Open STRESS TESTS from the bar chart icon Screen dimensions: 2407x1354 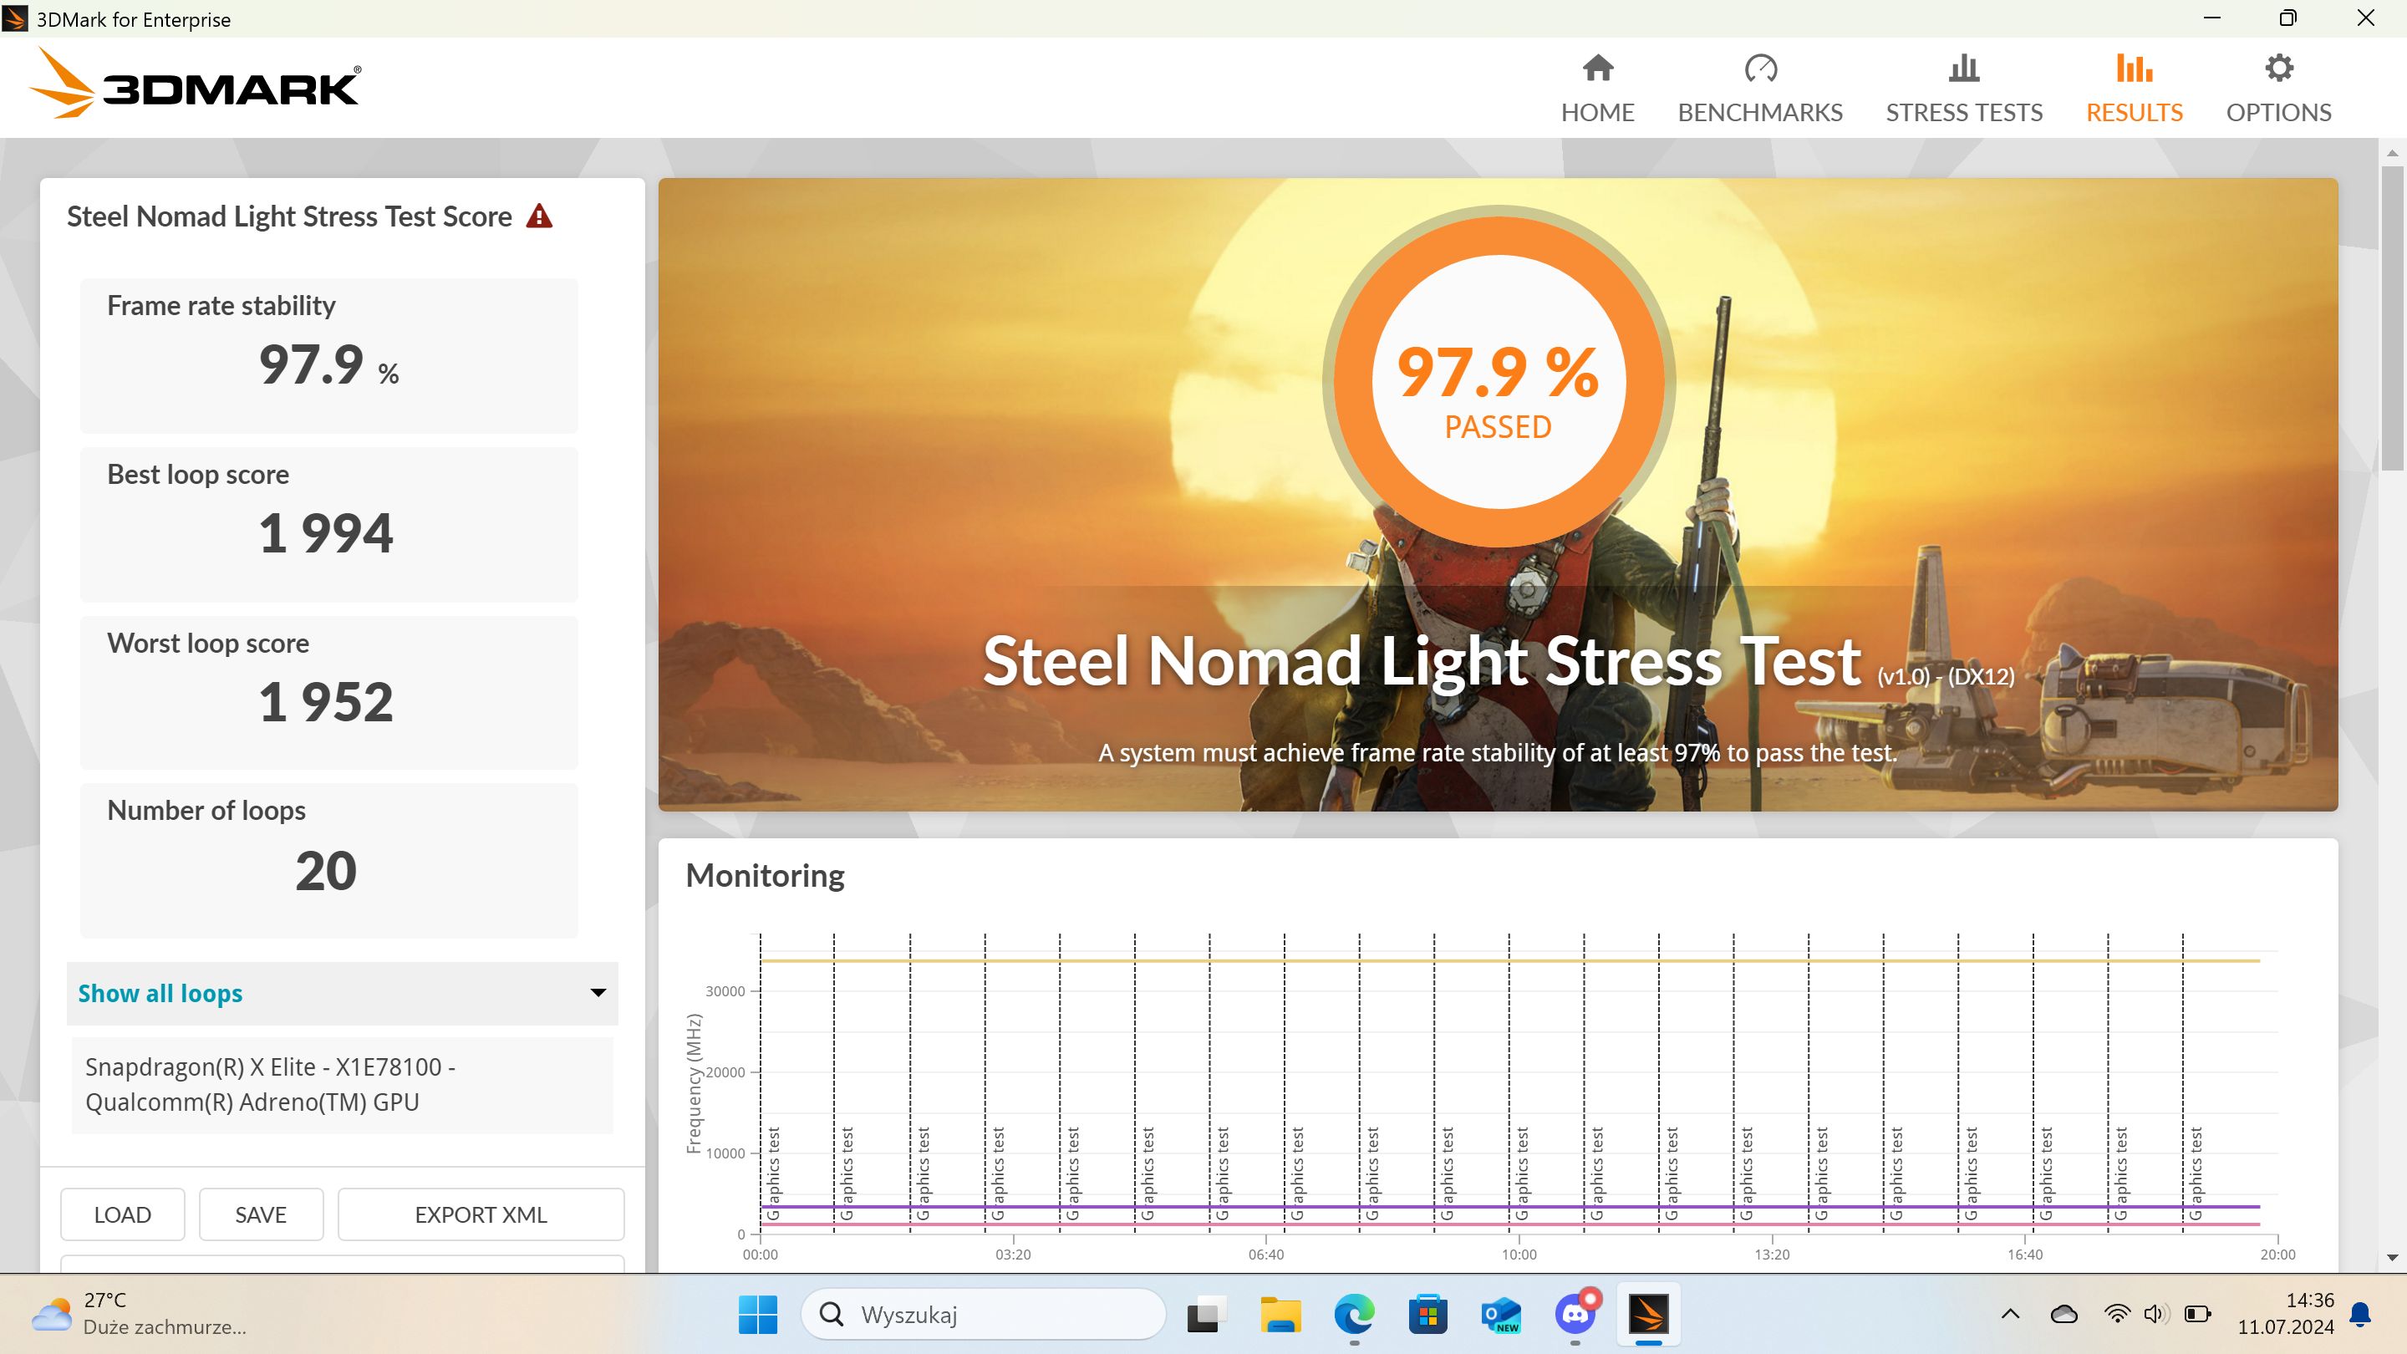pyautogui.click(x=1963, y=69)
